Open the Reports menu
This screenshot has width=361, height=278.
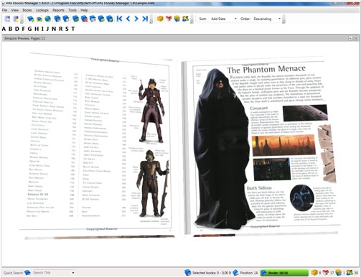58,10
